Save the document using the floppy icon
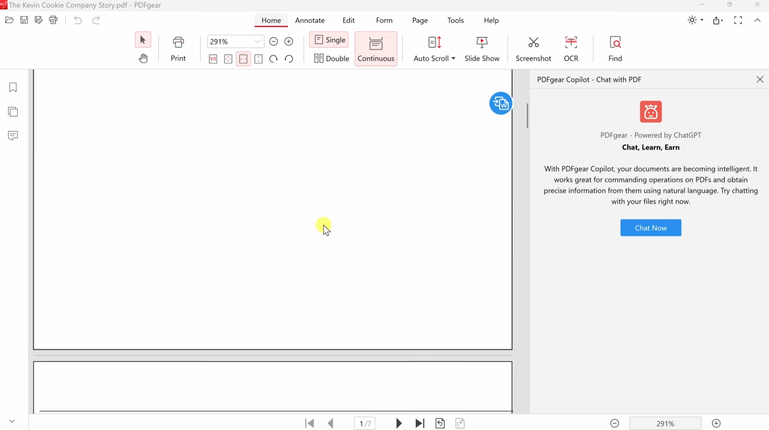769x430 pixels. pyautogui.click(x=24, y=20)
